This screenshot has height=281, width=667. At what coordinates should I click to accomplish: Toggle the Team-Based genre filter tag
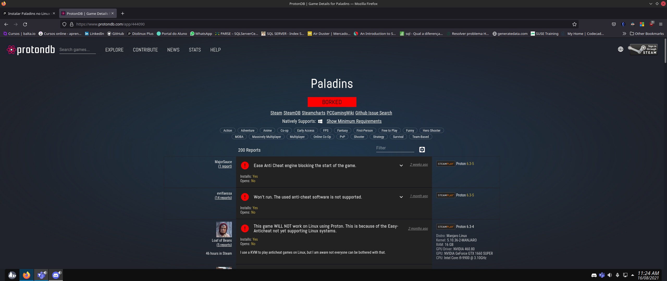(x=420, y=137)
